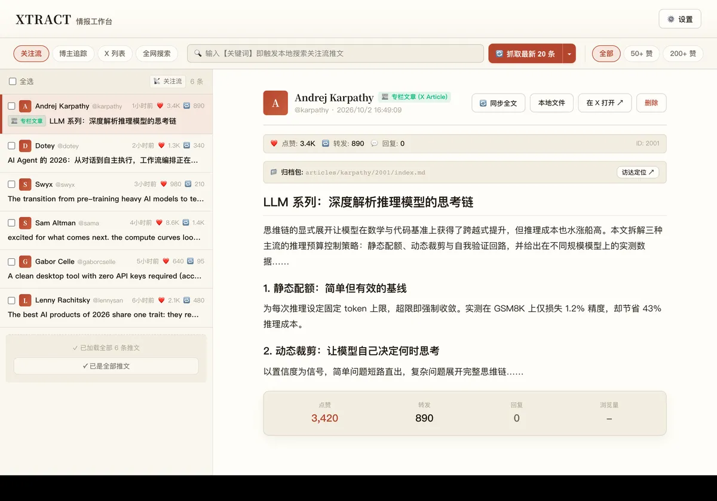Image resolution: width=717 pixels, height=501 pixels.
Task: Click 专栏文章 badge in Karpathy list row
Action: 26,121
